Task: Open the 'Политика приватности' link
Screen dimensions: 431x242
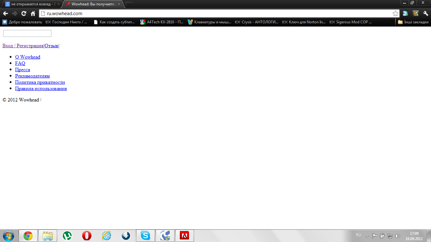Action: point(40,82)
